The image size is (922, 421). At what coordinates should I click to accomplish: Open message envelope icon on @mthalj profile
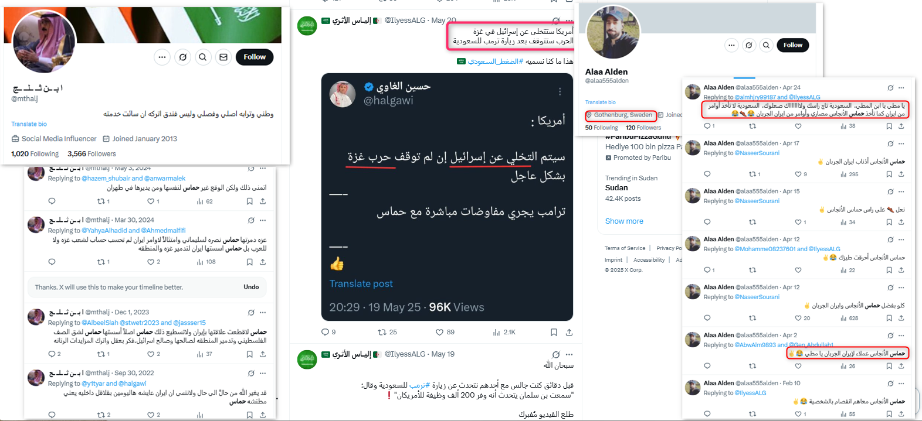(223, 57)
